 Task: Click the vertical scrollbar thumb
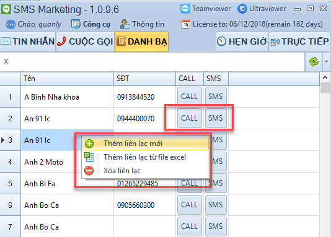pos(325,88)
